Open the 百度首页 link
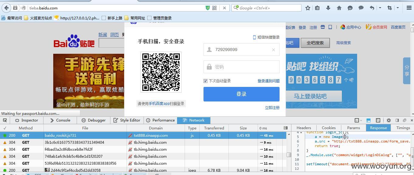 398,27
